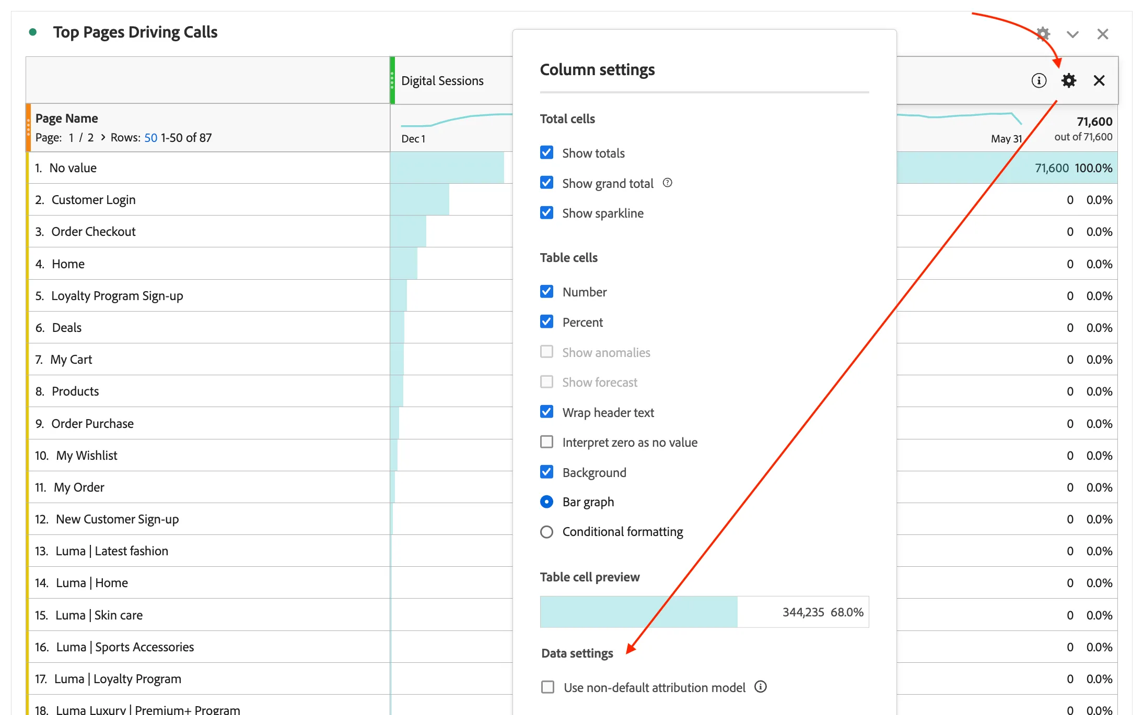1143x715 pixels.
Task: Close the Top Pages Driving Calls visualization
Action: point(1103,34)
